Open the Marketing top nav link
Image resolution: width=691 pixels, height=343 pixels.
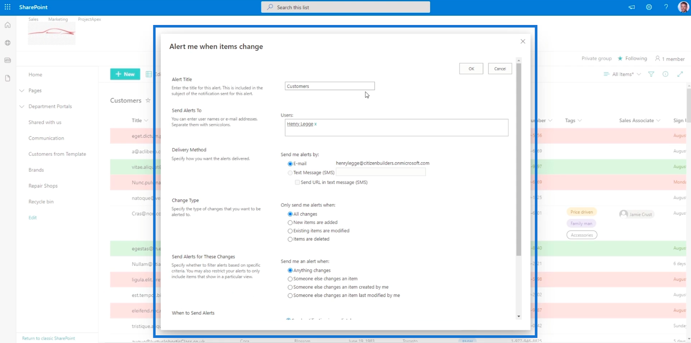point(58,19)
